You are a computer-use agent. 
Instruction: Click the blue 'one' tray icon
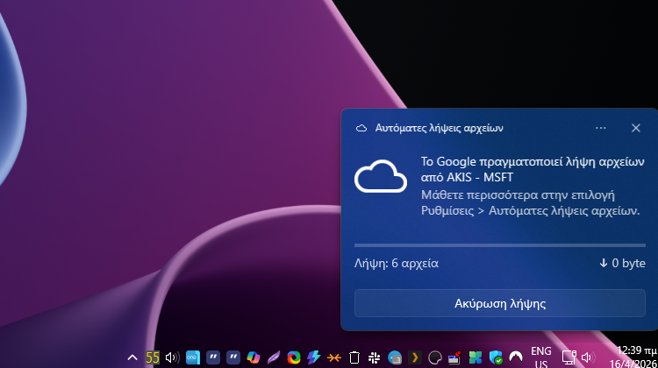click(x=193, y=357)
